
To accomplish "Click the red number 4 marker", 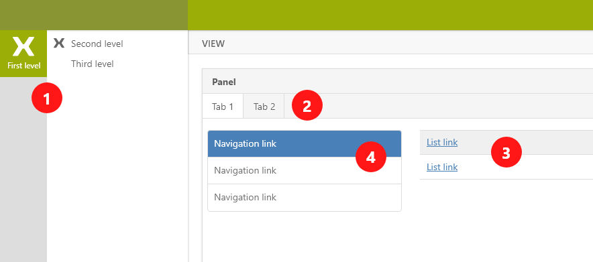I will tap(370, 157).
